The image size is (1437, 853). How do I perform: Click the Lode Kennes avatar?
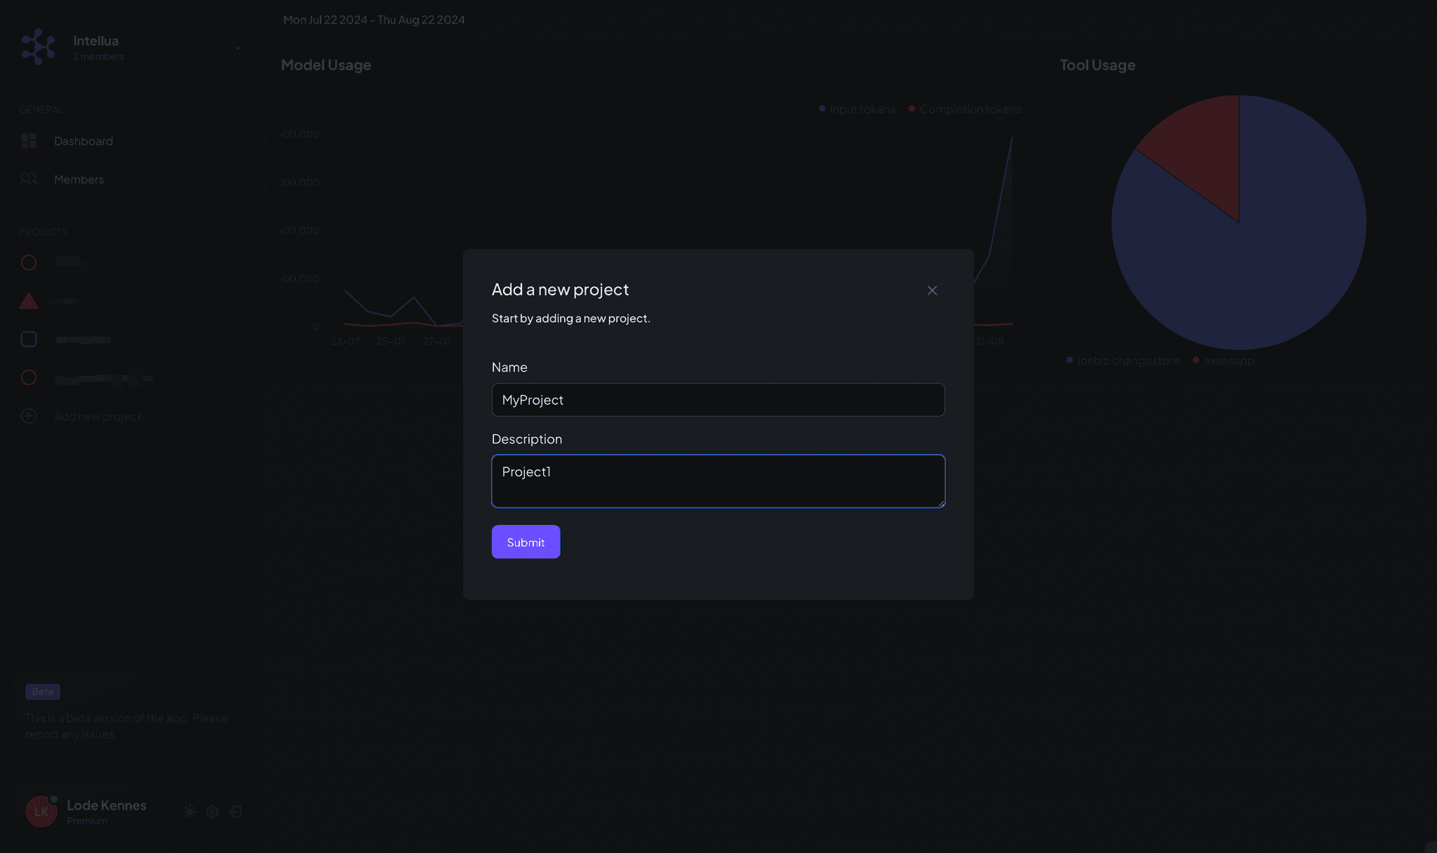tap(41, 812)
